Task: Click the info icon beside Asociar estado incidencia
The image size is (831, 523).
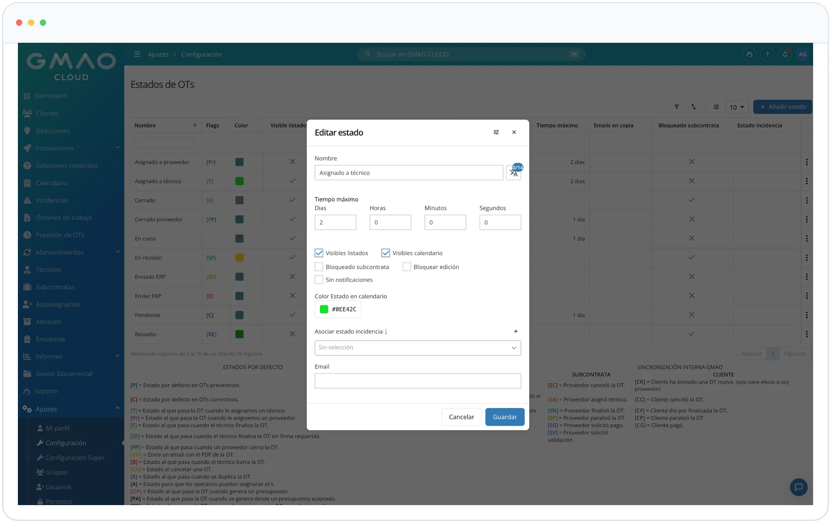Action: tap(386, 332)
